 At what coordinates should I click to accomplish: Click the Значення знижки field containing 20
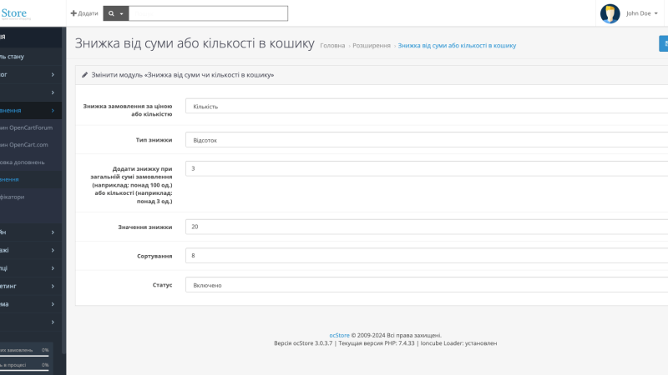[427, 227]
